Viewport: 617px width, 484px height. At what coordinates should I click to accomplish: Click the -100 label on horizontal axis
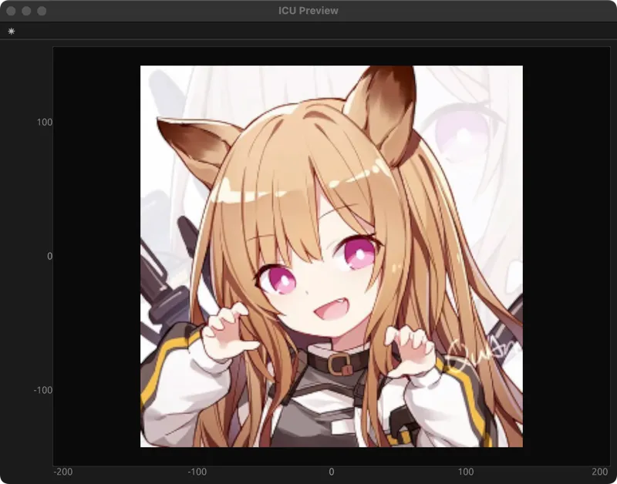tap(197, 472)
